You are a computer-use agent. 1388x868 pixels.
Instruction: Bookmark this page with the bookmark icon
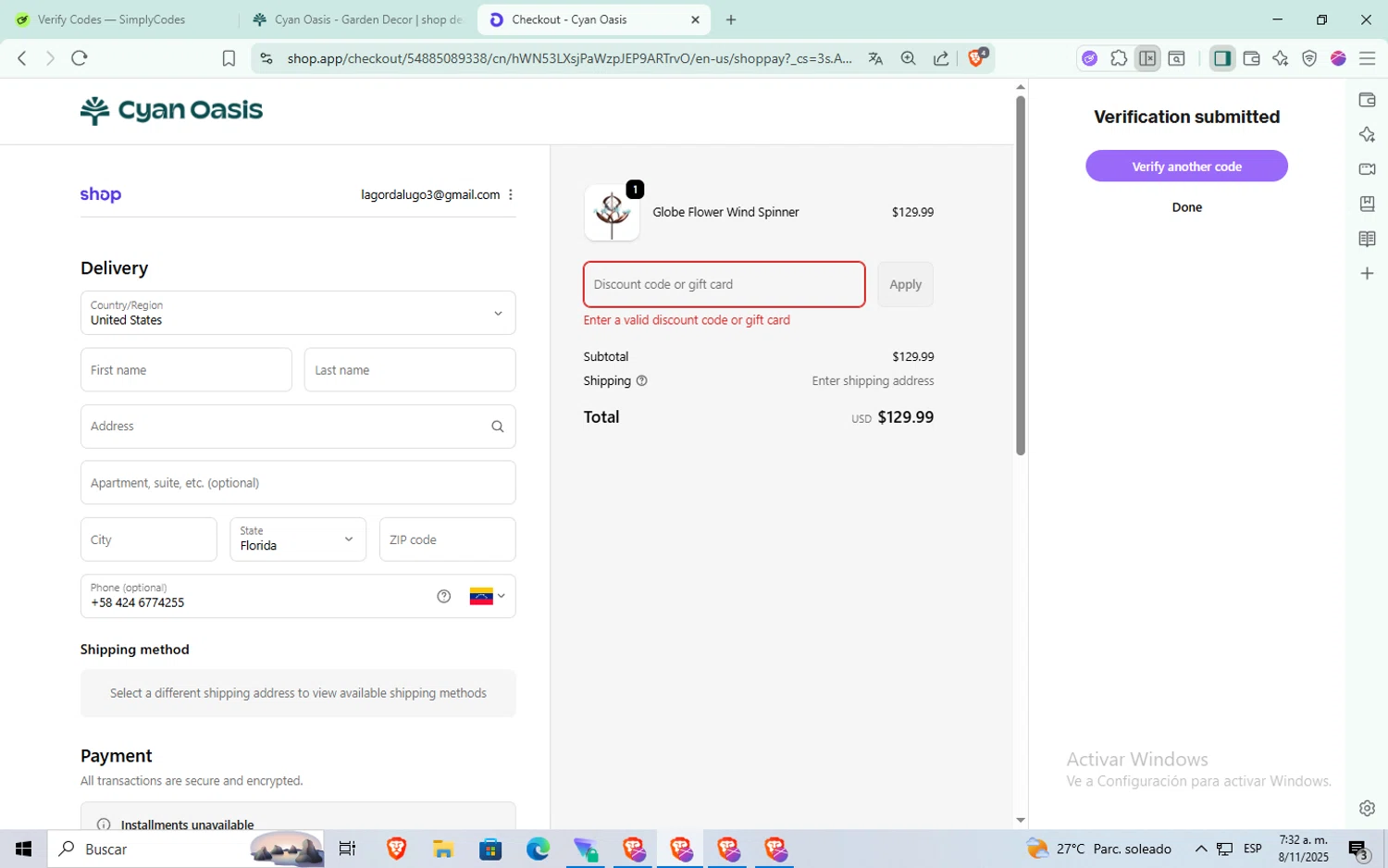point(229,58)
